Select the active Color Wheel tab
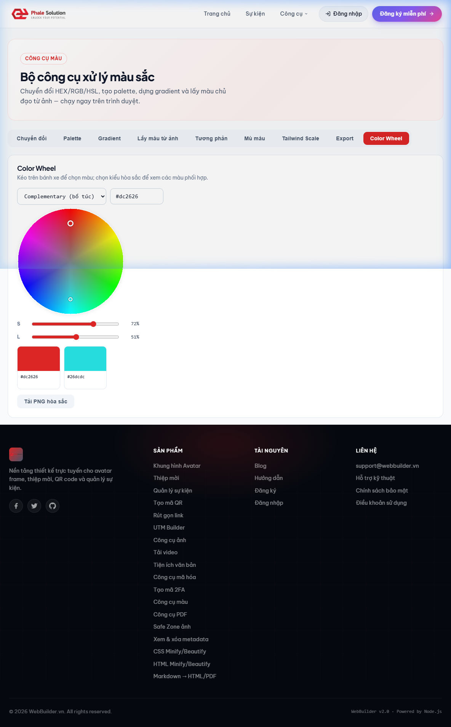451x727 pixels. (x=386, y=138)
